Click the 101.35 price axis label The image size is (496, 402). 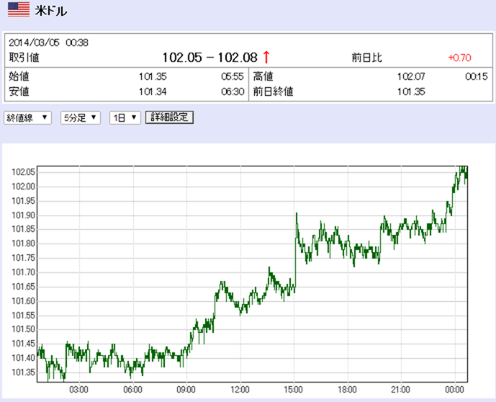pyautogui.click(x=23, y=372)
